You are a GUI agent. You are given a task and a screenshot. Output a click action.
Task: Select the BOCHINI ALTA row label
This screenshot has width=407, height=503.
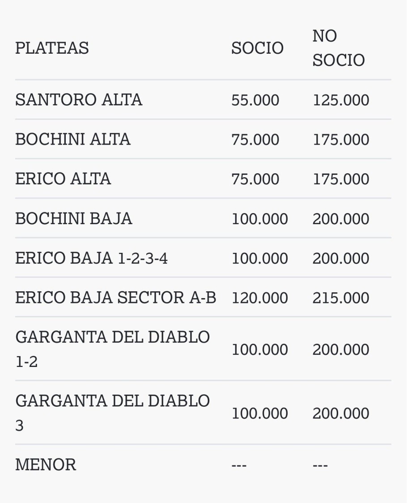tap(73, 139)
